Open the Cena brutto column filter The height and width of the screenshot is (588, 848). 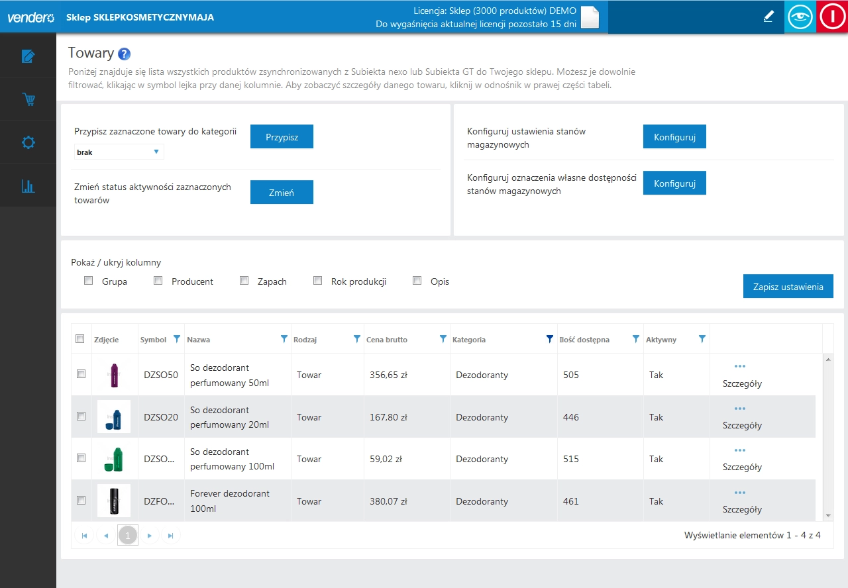[x=443, y=339]
